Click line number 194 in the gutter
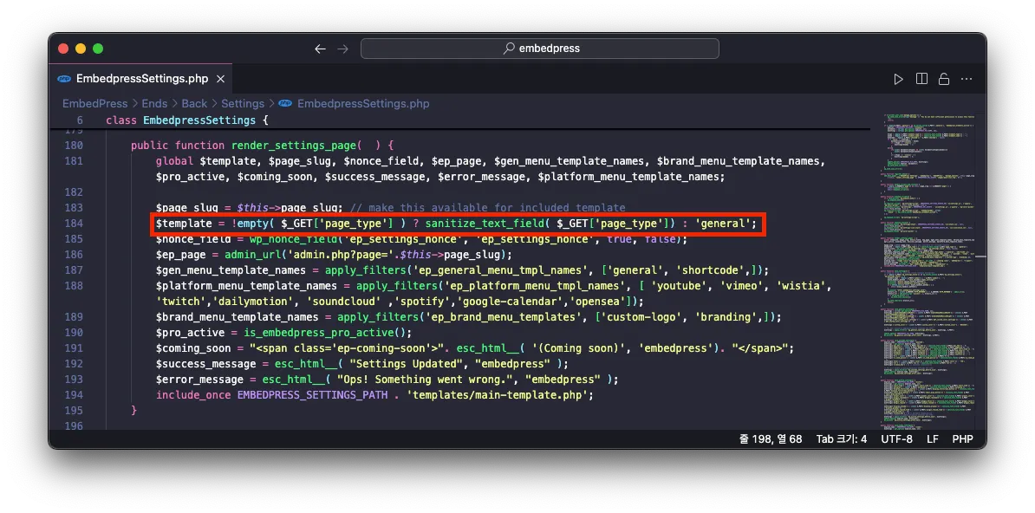 click(x=74, y=395)
